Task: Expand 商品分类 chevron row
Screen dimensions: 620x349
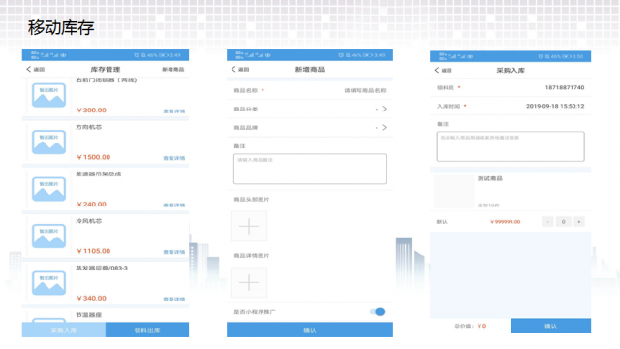Action: click(x=310, y=109)
